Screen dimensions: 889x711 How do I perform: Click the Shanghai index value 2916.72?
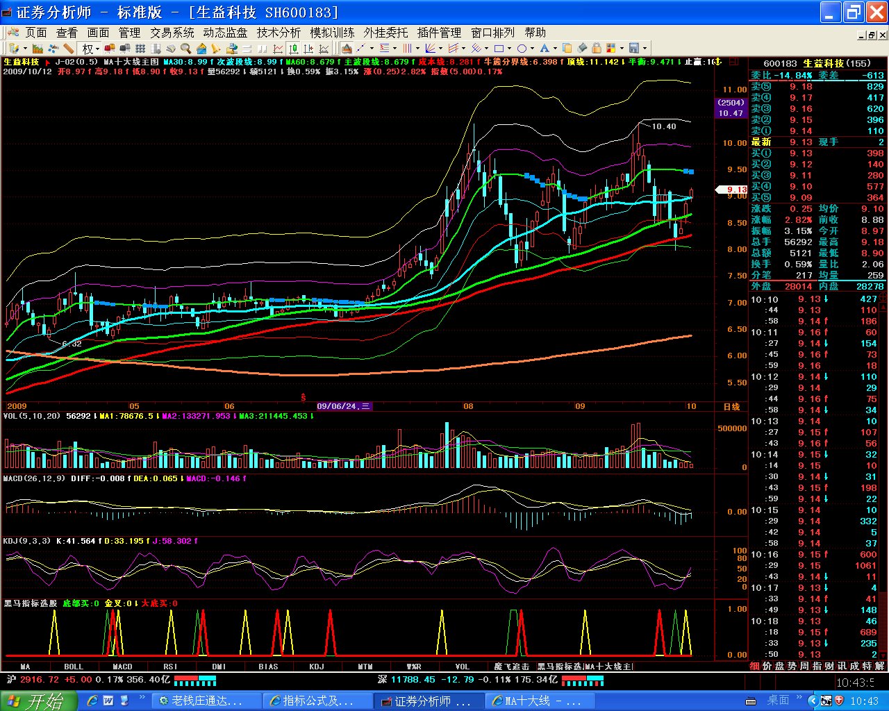(40, 679)
